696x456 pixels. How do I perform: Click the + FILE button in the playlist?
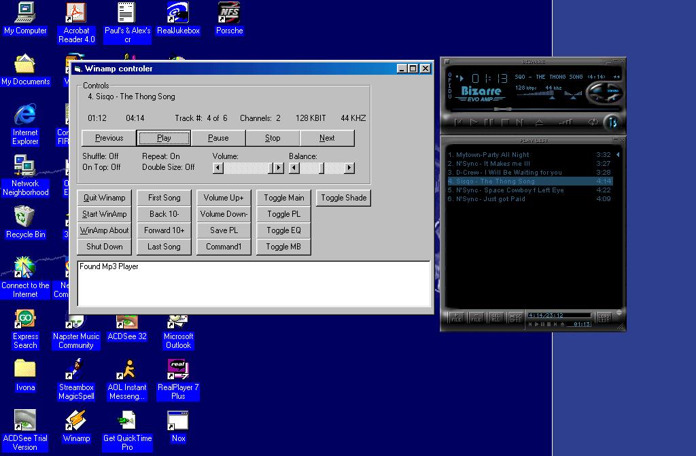(456, 318)
